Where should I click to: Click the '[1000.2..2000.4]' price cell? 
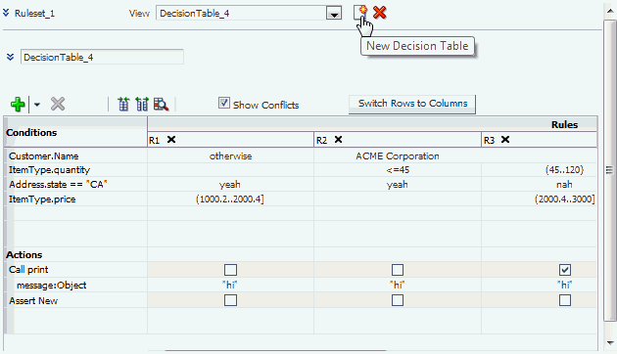pyautogui.click(x=230, y=199)
